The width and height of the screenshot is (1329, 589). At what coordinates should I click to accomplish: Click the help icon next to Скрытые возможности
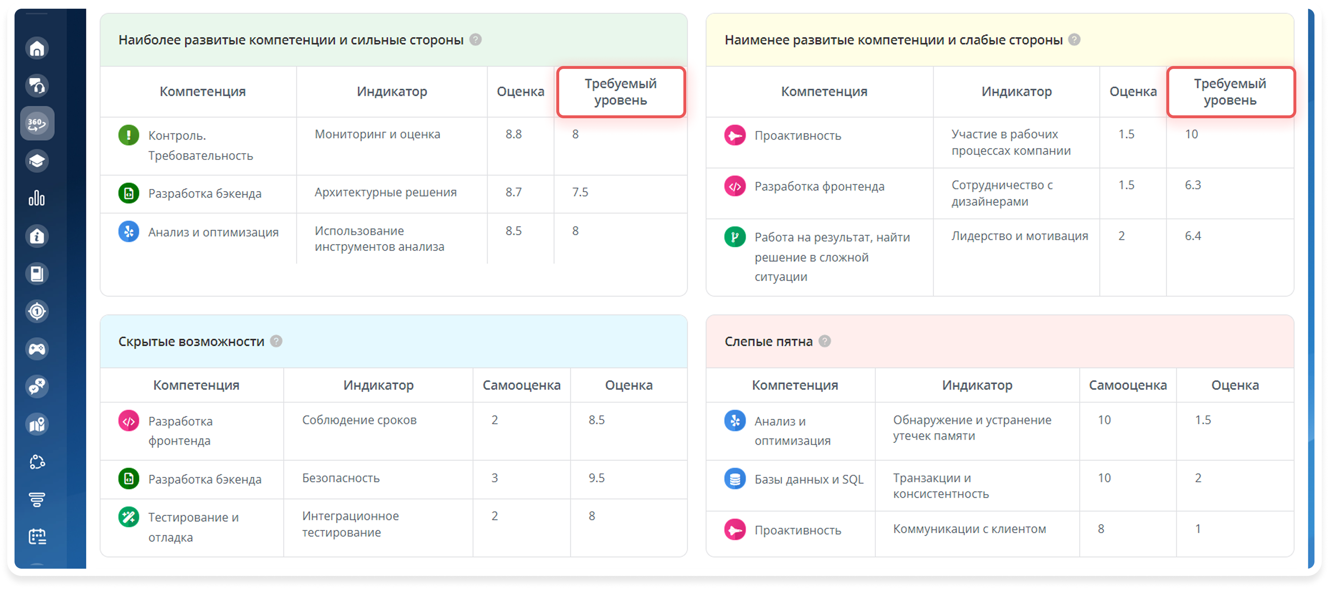[x=276, y=341]
